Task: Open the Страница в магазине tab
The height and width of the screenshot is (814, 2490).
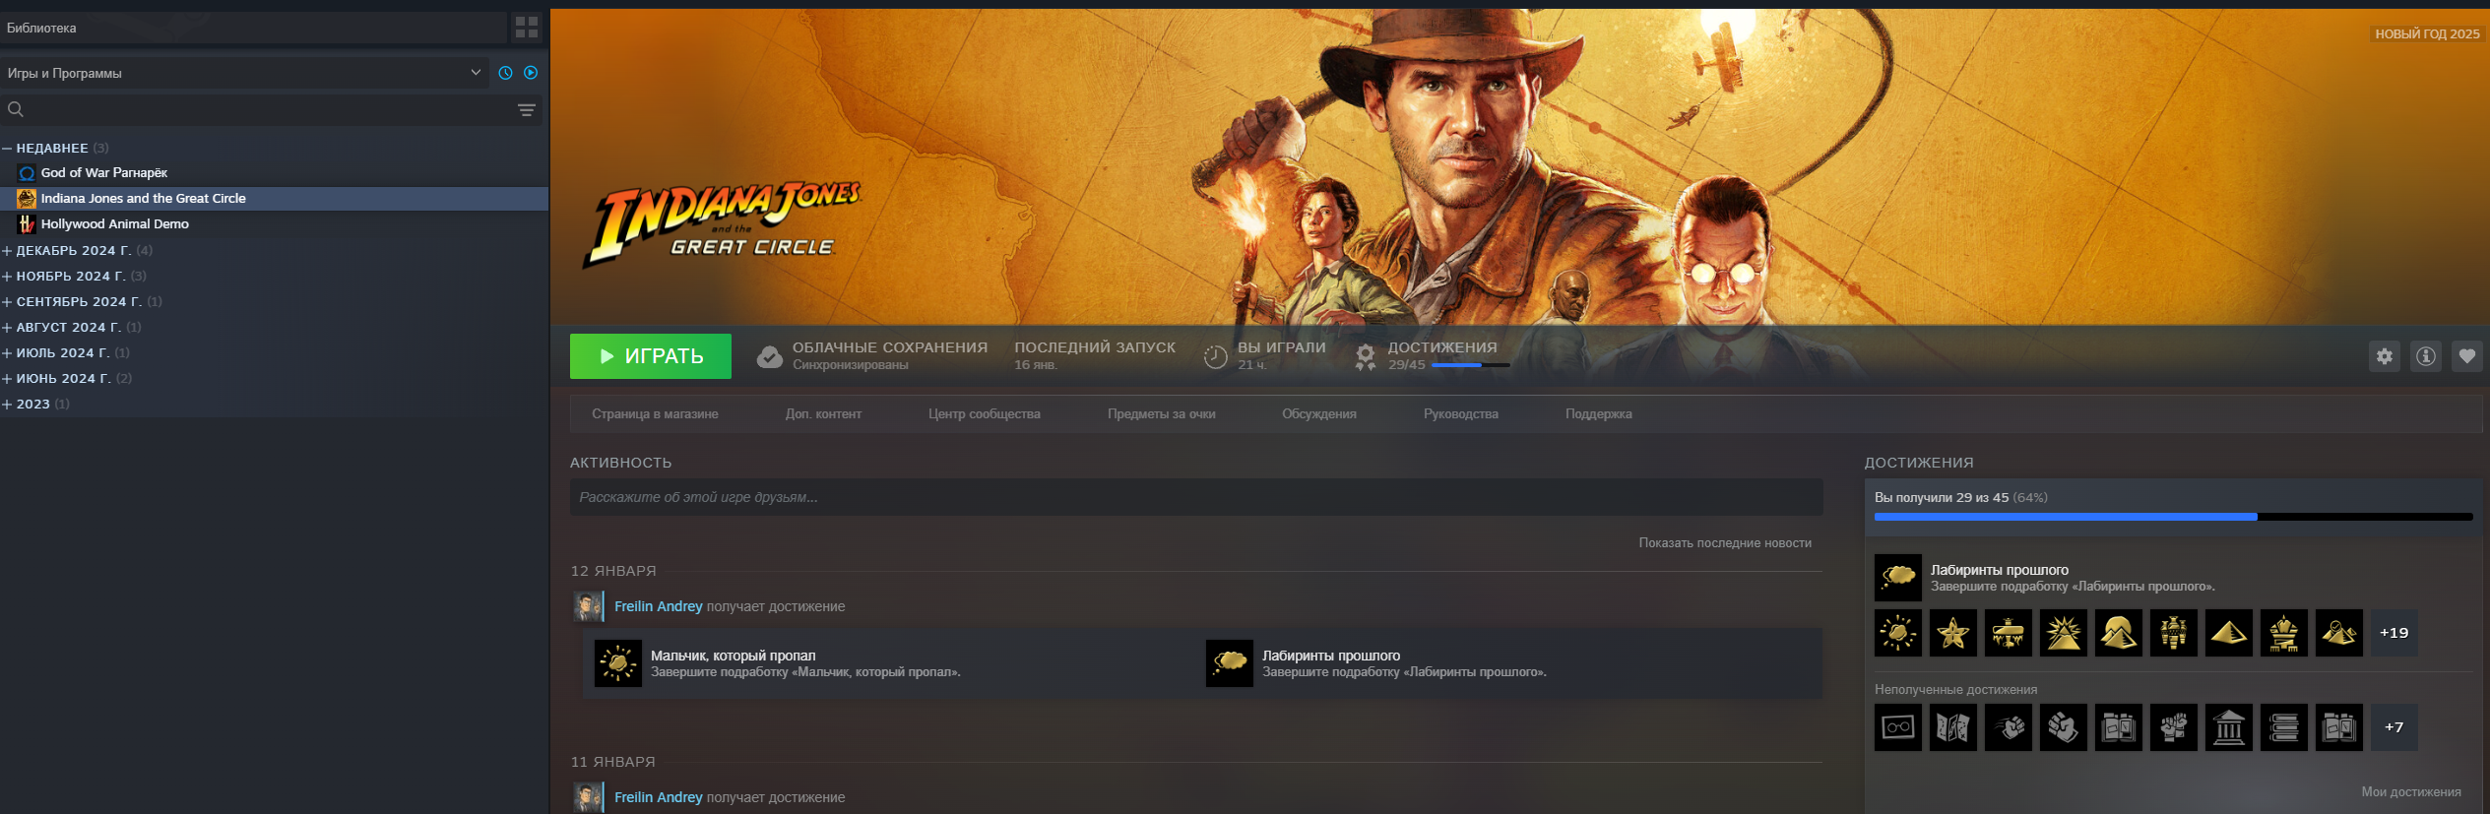Action: (x=655, y=414)
